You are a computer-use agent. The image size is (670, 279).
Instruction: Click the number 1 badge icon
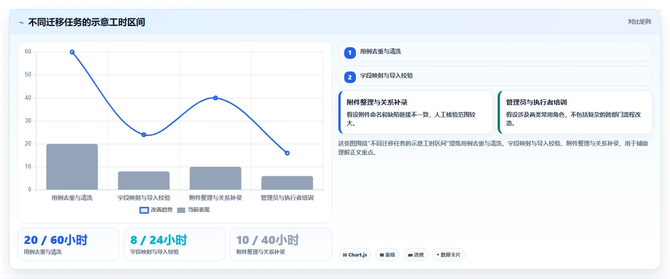tap(350, 53)
